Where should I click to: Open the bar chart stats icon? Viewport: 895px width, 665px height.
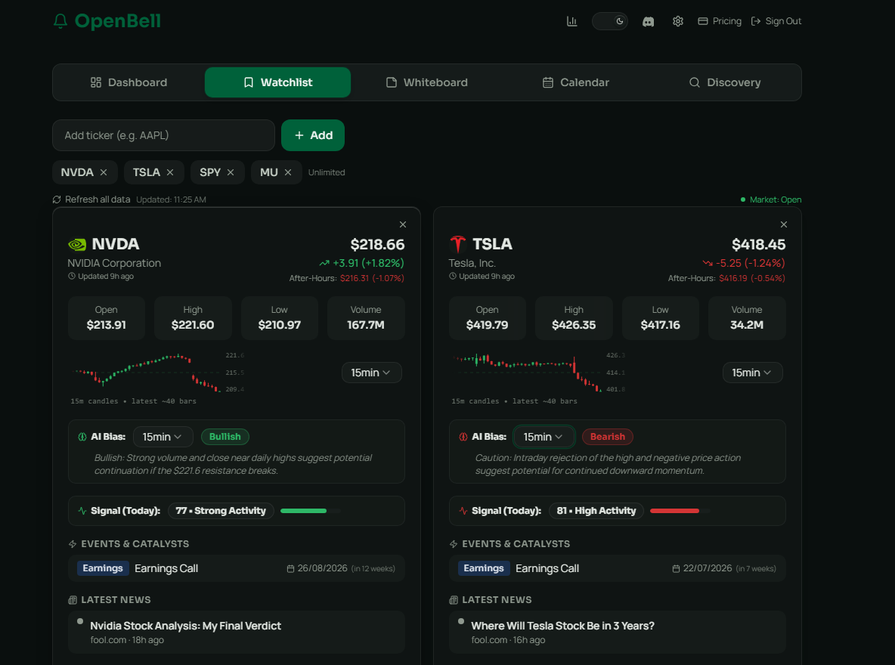[571, 21]
